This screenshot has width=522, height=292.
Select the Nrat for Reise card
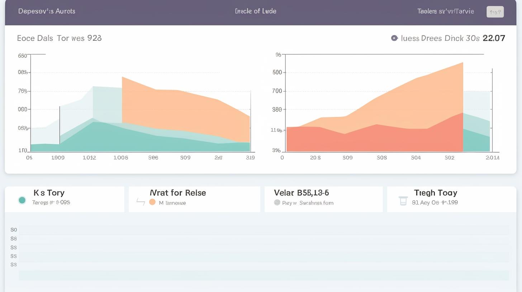coord(194,199)
